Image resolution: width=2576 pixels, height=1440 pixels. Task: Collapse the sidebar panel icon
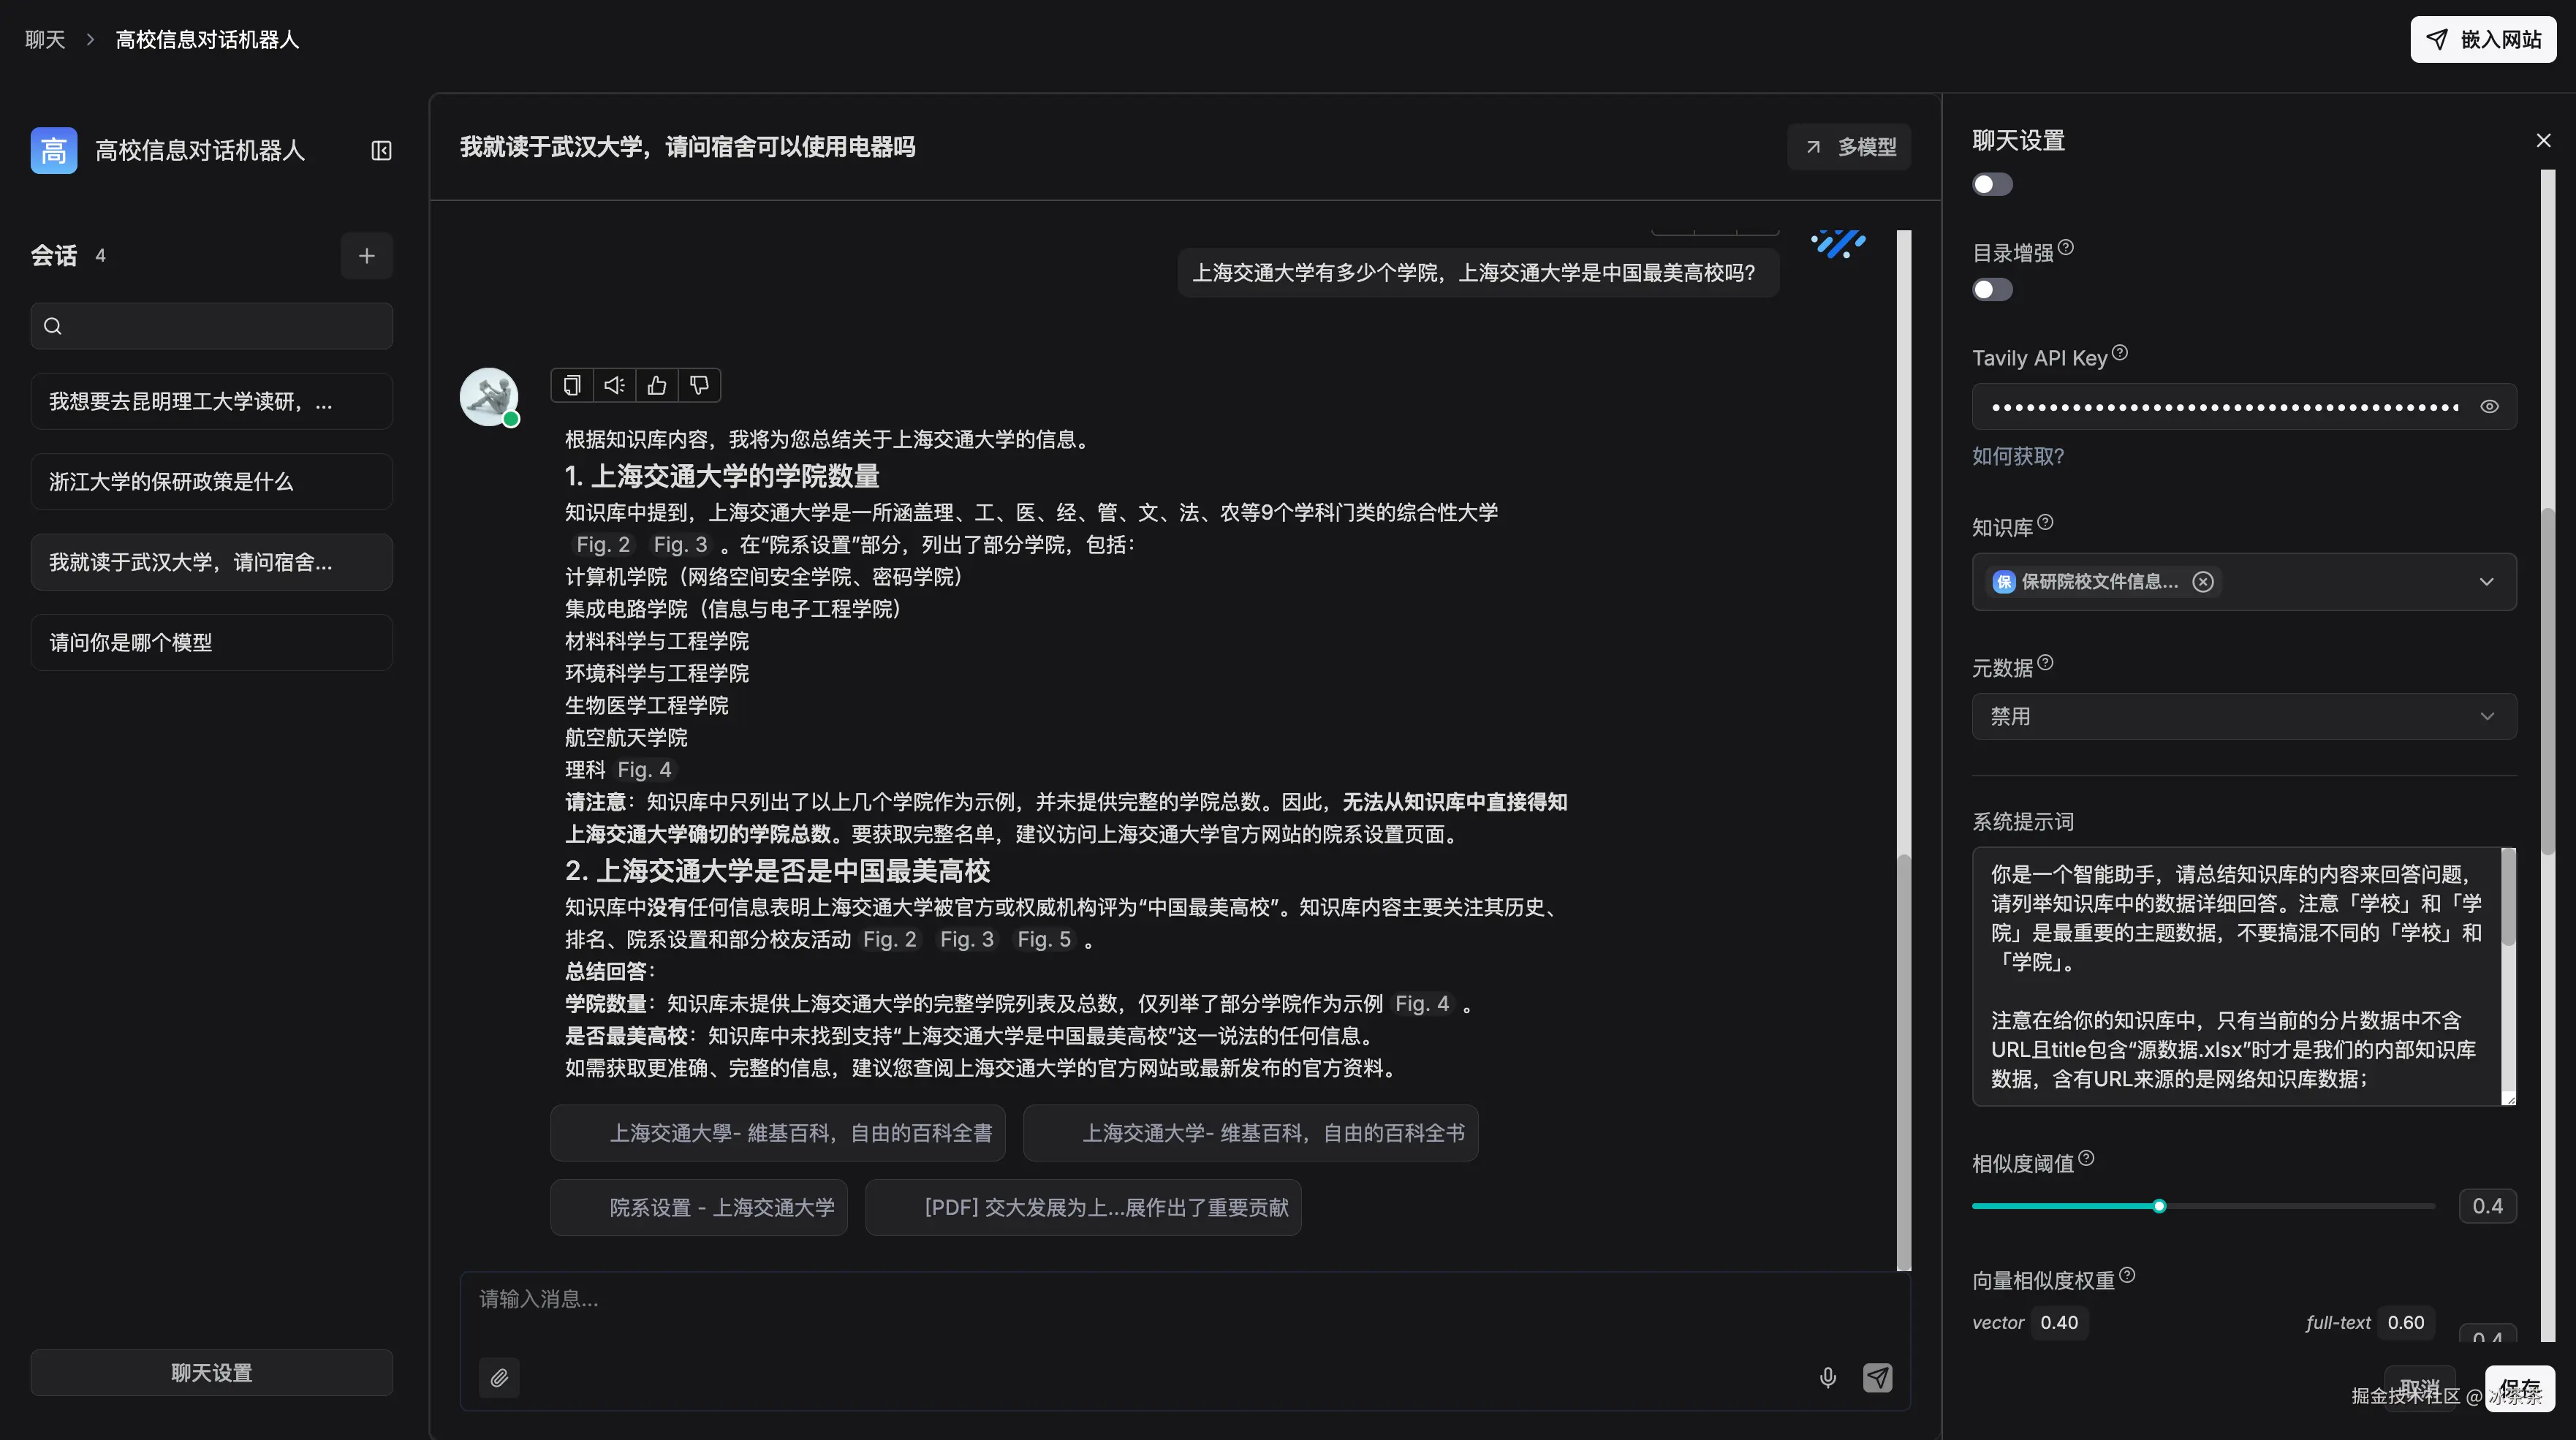click(381, 150)
